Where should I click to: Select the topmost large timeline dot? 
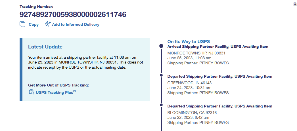coord(161,46)
